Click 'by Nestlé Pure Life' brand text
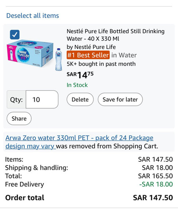Screen dimensions: 178x209 (91, 47)
